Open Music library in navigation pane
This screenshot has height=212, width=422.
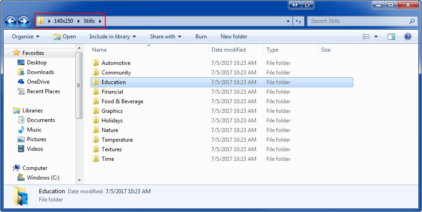tap(34, 130)
